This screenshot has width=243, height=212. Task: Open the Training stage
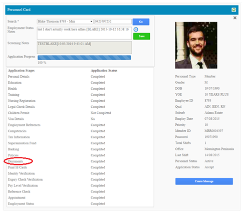point(14,95)
